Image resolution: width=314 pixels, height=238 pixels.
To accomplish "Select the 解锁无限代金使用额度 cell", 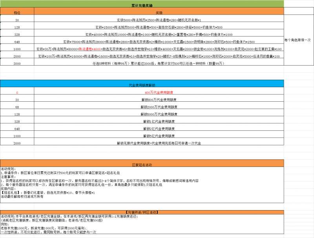I will [158, 143].
